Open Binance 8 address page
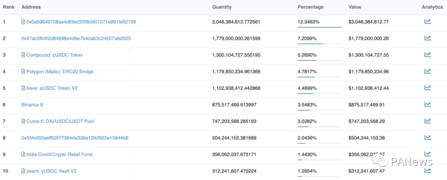This screenshot has height=180, width=447. pyautogui.click(x=32, y=105)
